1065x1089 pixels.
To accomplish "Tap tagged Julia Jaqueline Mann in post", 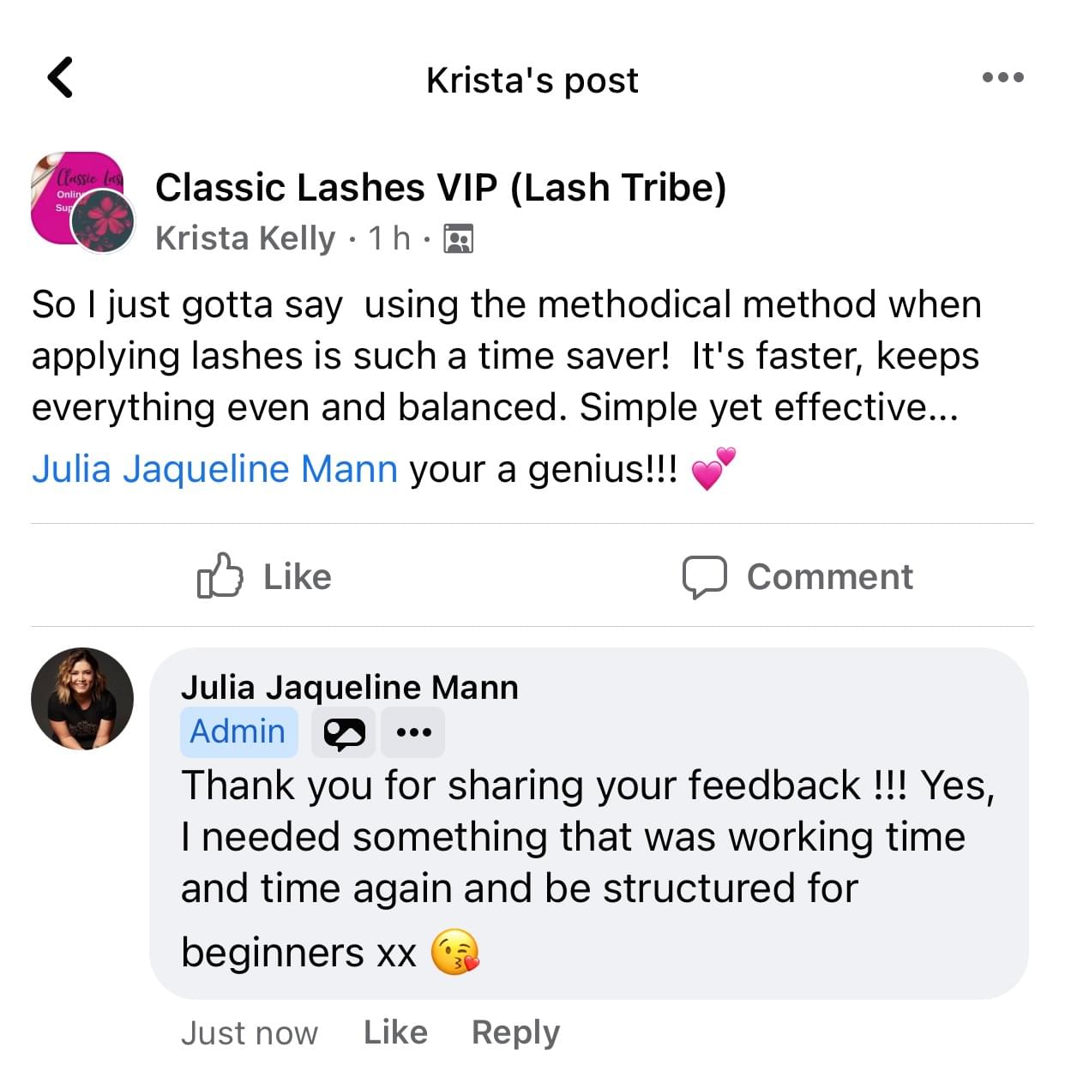I will click(x=214, y=469).
